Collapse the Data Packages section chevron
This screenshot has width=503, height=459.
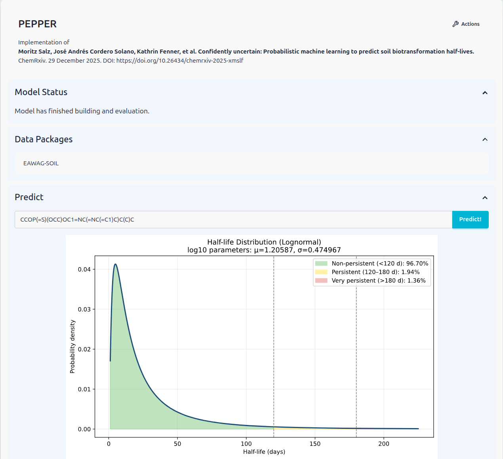485,140
